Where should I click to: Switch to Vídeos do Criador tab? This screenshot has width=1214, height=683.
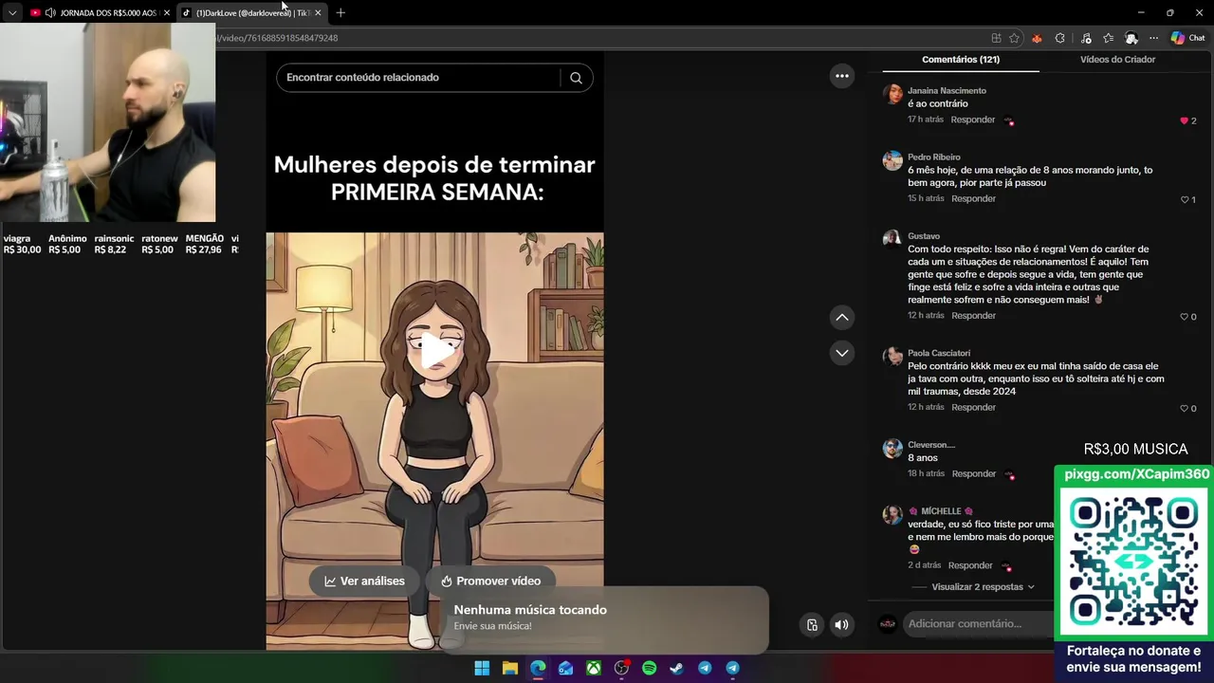click(1117, 60)
